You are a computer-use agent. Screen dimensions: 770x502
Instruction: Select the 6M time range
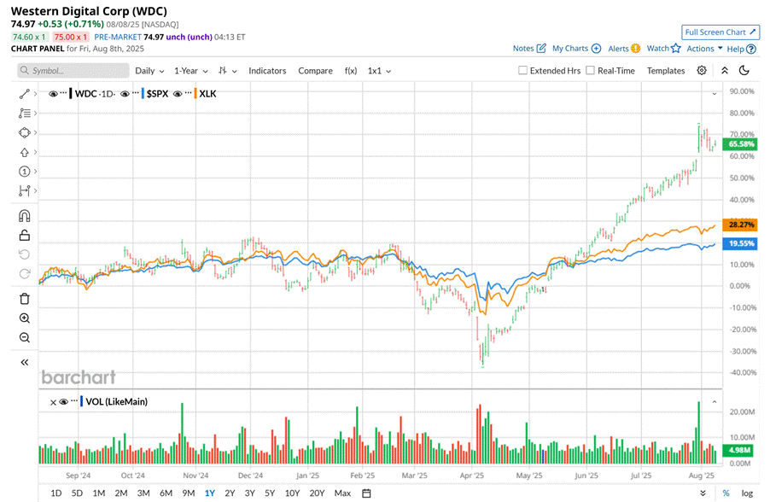pyautogui.click(x=166, y=493)
